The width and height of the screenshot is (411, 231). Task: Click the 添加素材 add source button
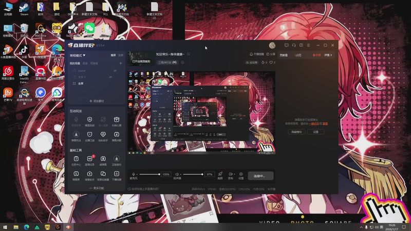[x=97, y=101]
